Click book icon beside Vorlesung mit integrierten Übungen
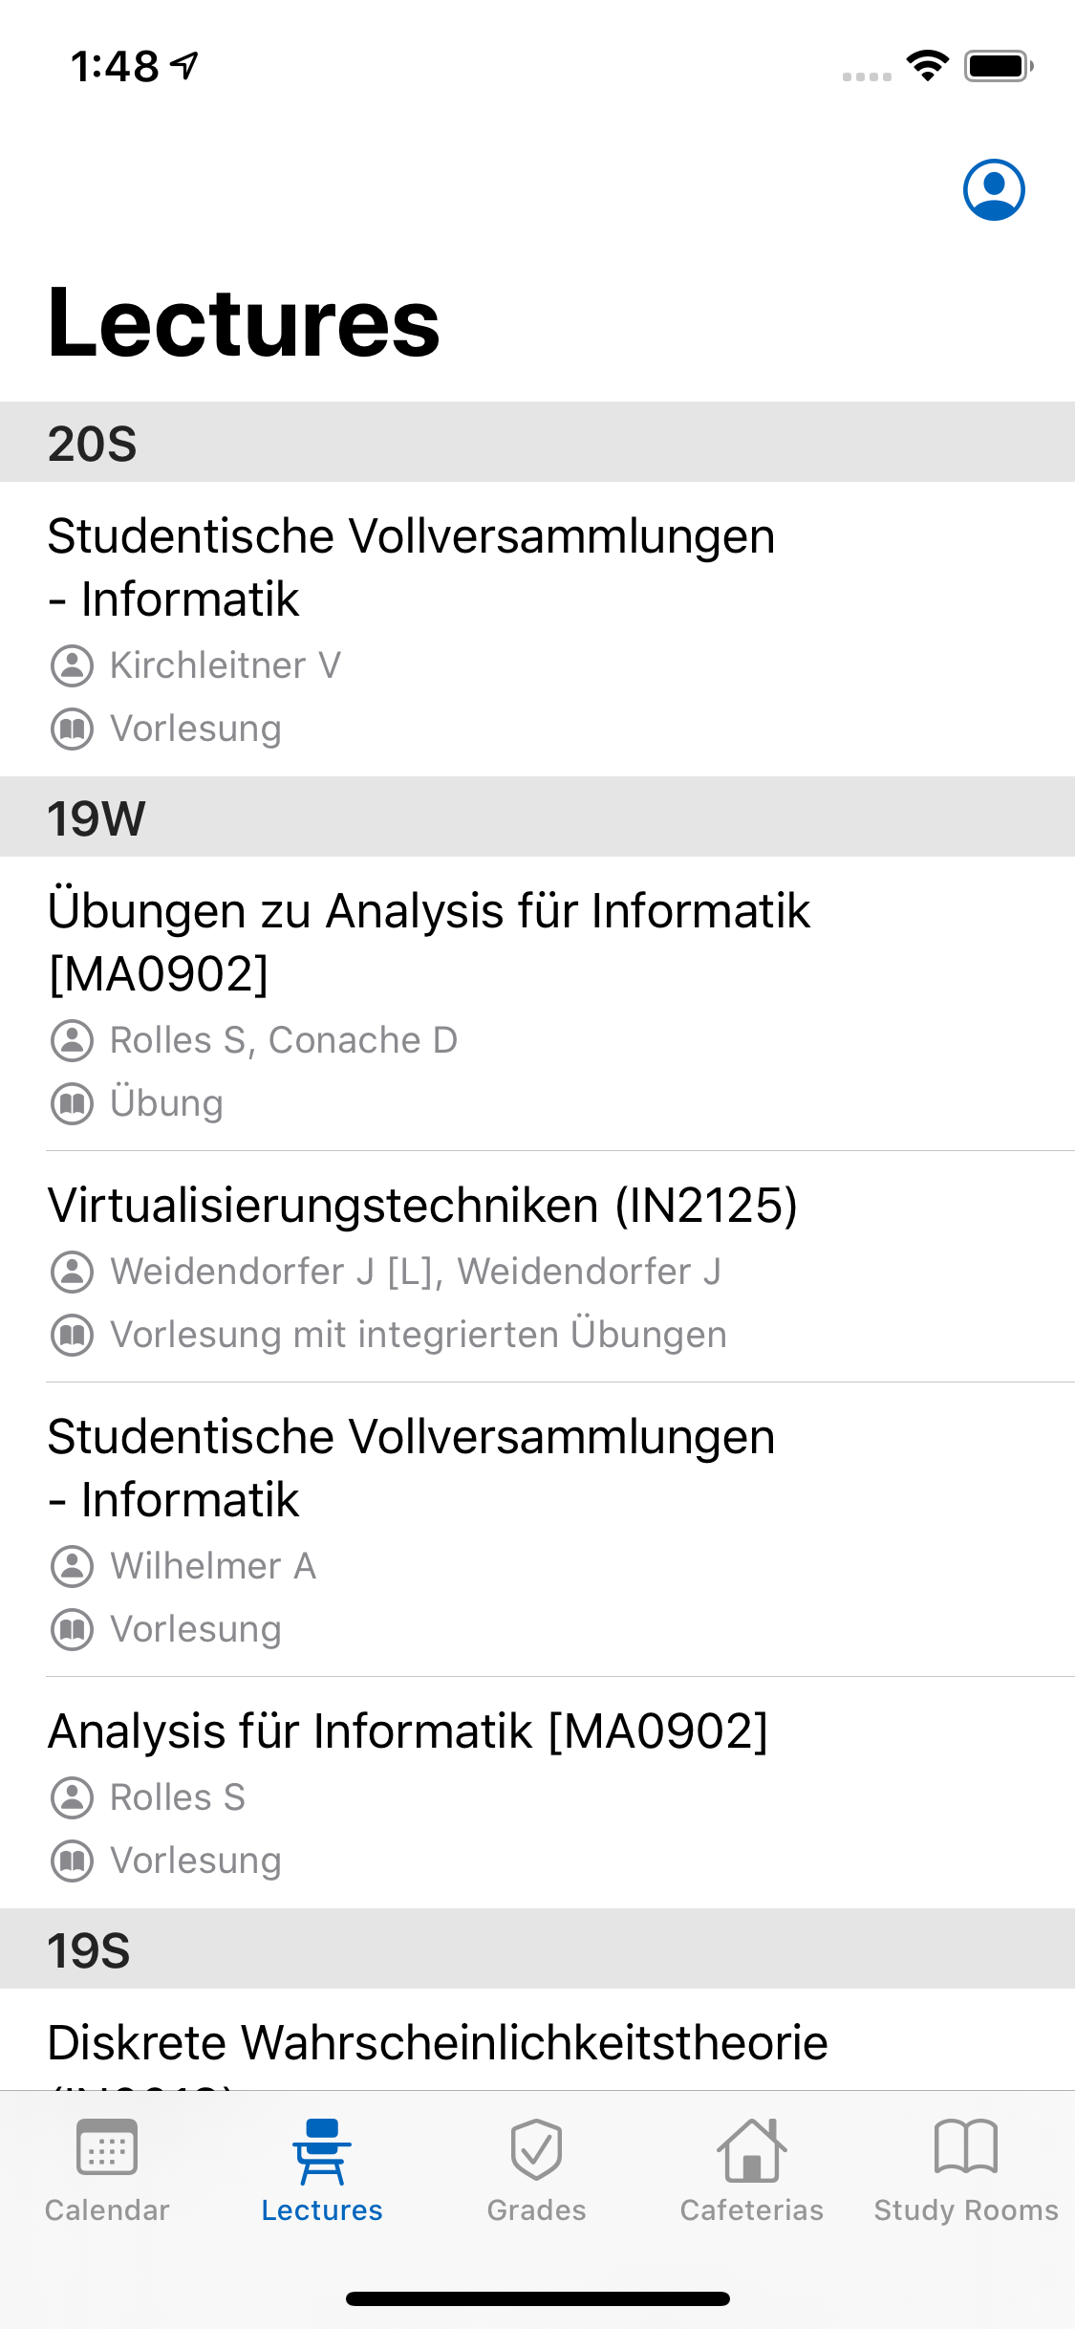1075x2329 pixels. pyautogui.click(x=72, y=1335)
